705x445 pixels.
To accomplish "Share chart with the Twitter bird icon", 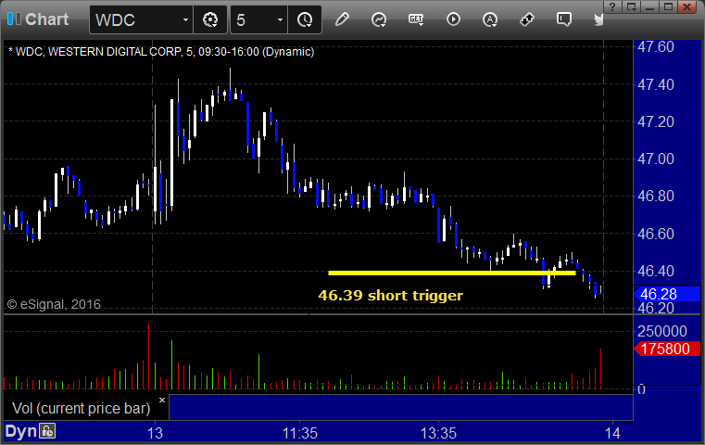I will [598, 19].
